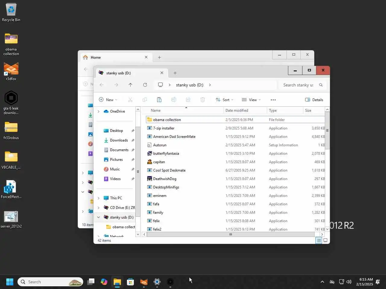Collapse stanky usb (D:) tree node
Image resolution: width=386 pixels, height=289 pixels.
(99, 217)
